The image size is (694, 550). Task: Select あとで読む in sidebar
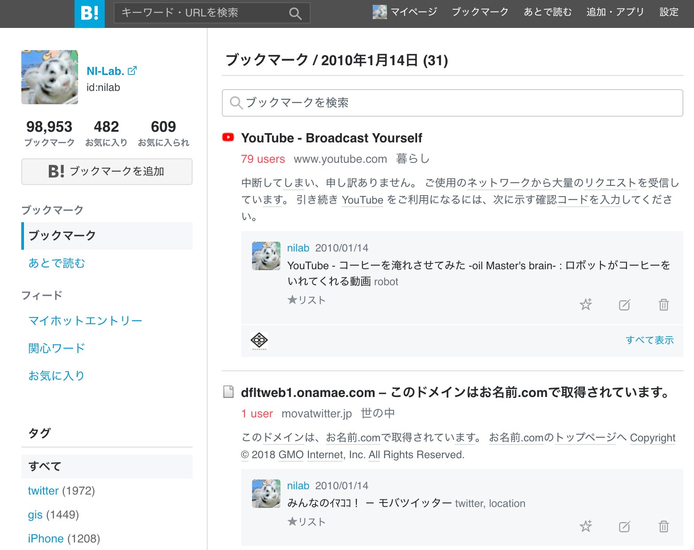(57, 263)
